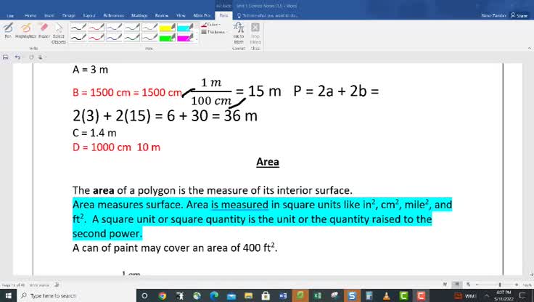Open Cortana circle on taskbar
This screenshot has height=302, width=534.
click(144, 296)
